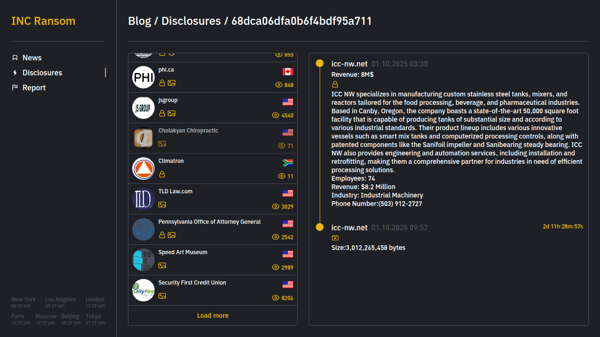
Task: Click the image icon under Cholakyan Chiropractic
Action: (162, 144)
